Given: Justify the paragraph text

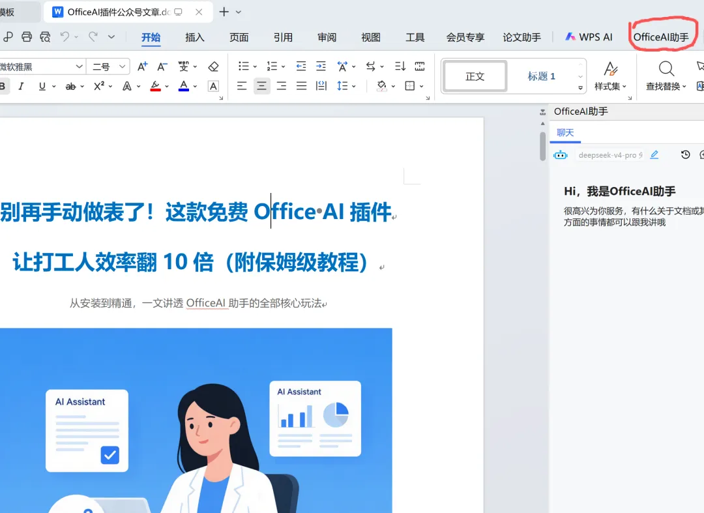Looking at the screenshot, I should 301,86.
